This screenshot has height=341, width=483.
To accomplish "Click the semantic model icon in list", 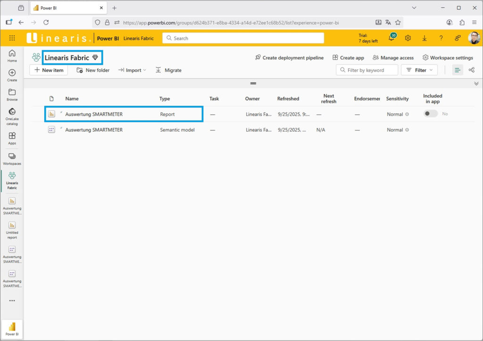I will tap(51, 130).
